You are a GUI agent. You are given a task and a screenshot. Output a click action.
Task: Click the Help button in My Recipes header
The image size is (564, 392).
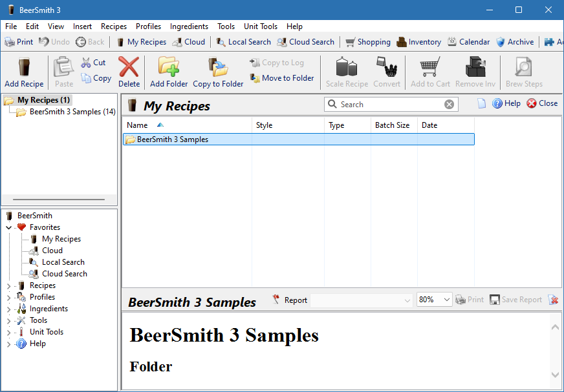pos(506,103)
